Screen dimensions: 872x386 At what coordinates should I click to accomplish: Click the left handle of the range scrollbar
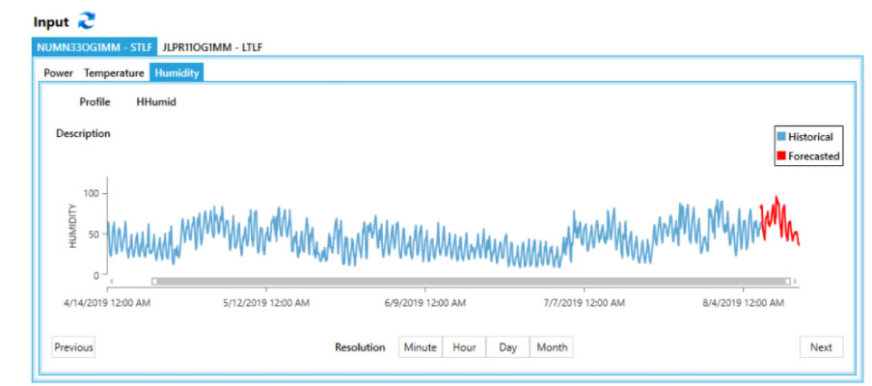(154, 281)
